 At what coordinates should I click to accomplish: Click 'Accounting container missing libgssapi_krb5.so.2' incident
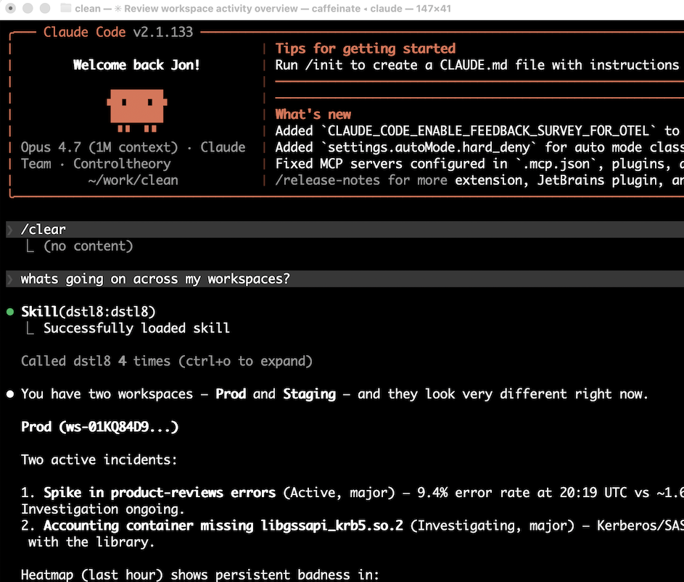point(223,525)
